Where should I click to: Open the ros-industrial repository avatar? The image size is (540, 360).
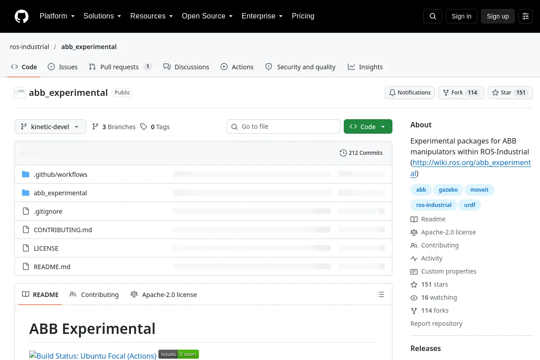click(20, 93)
